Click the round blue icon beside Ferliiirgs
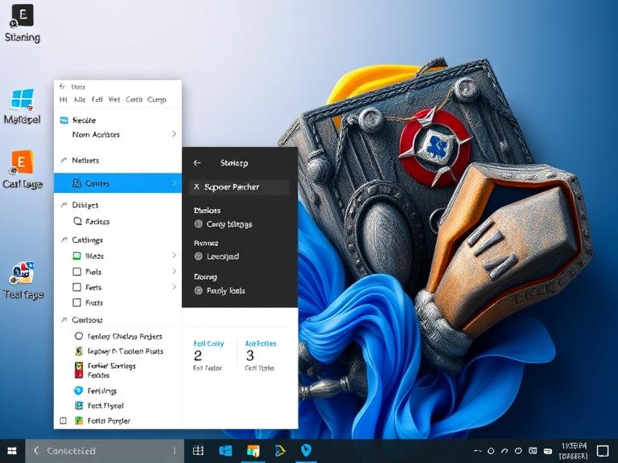 (78, 391)
